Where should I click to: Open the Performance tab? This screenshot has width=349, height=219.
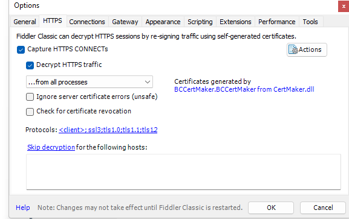277,22
